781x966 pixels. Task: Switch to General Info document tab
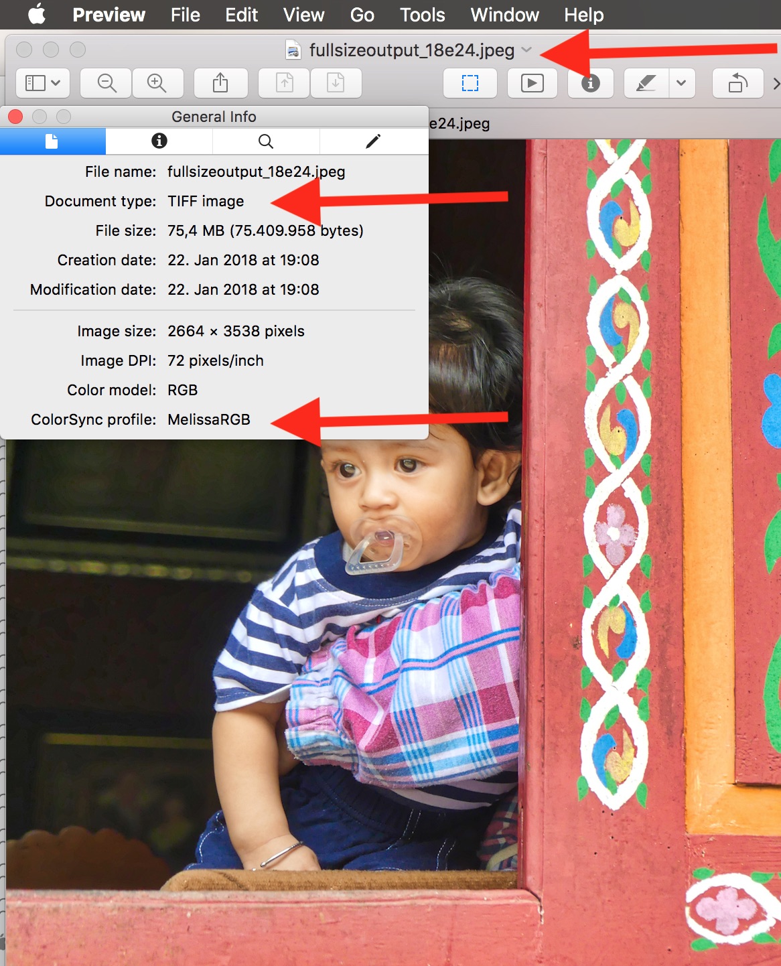click(x=52, y=141)
